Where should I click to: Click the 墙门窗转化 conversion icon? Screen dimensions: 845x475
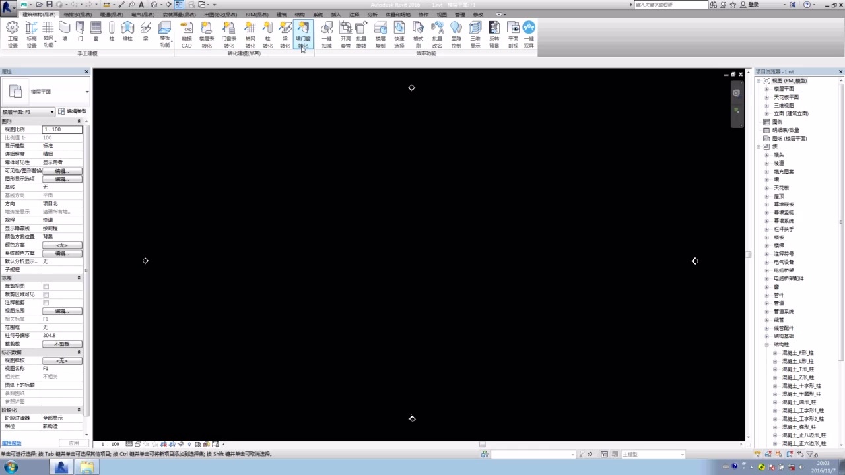point(303,34)
